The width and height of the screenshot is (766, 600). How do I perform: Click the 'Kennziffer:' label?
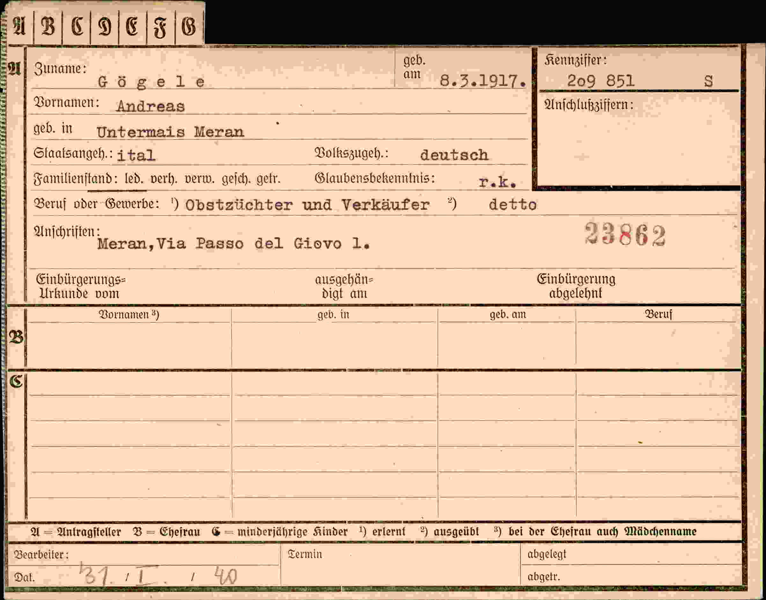(x=576, y=60)
